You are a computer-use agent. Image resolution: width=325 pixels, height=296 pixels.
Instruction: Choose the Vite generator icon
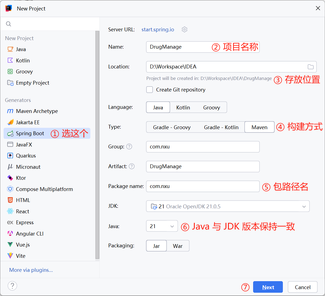[x=10, y=256]
